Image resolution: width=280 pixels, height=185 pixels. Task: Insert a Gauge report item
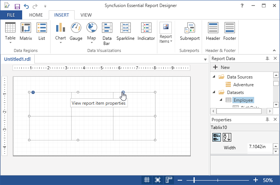point(76,32)
